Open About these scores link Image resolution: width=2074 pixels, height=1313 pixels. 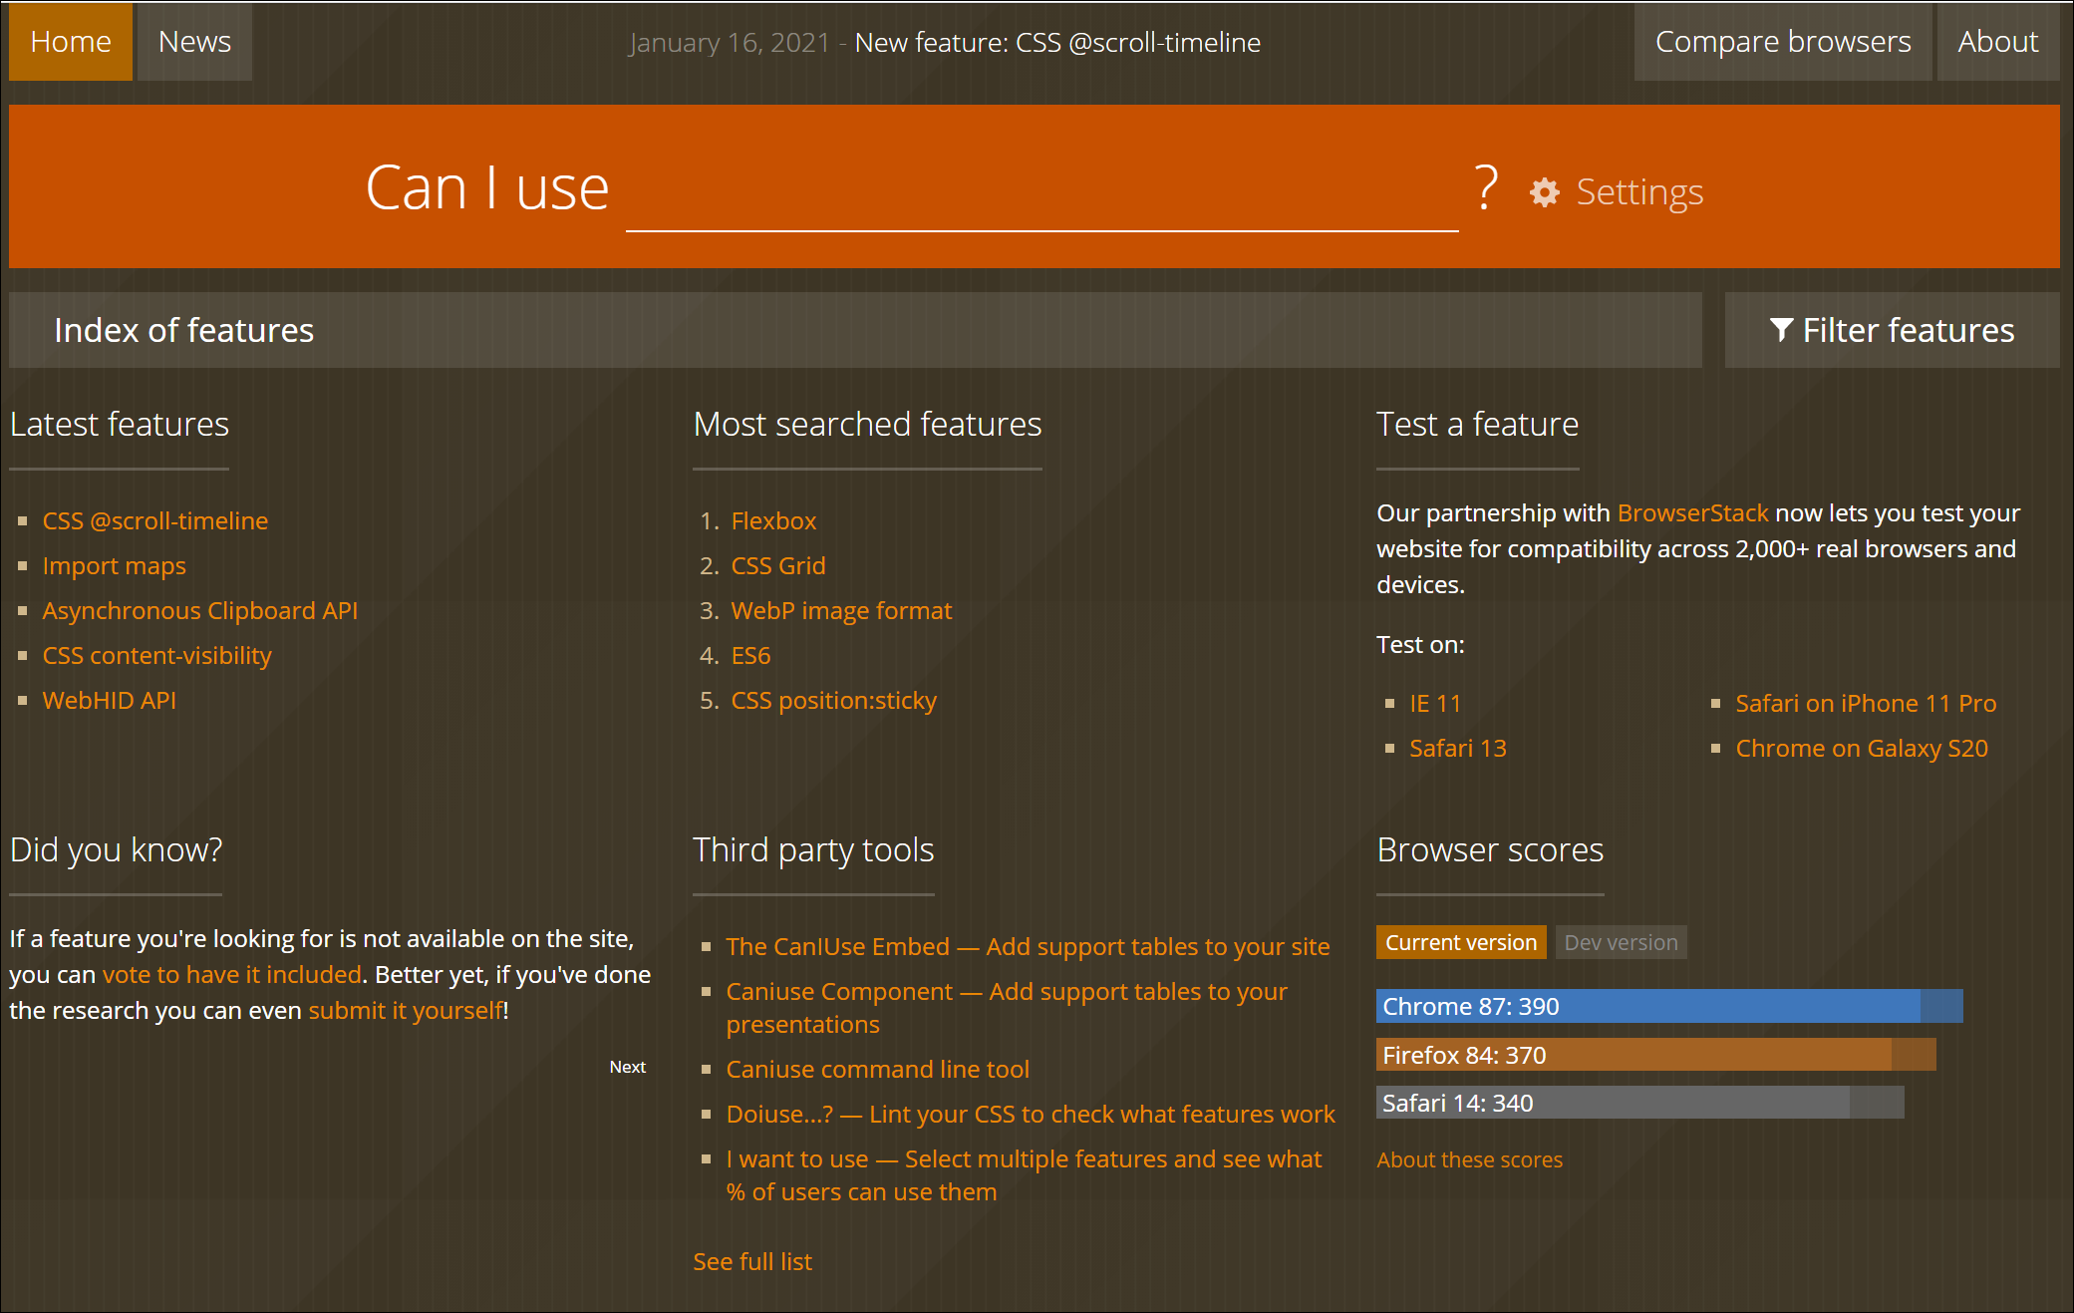[x=1469, y=1159]
